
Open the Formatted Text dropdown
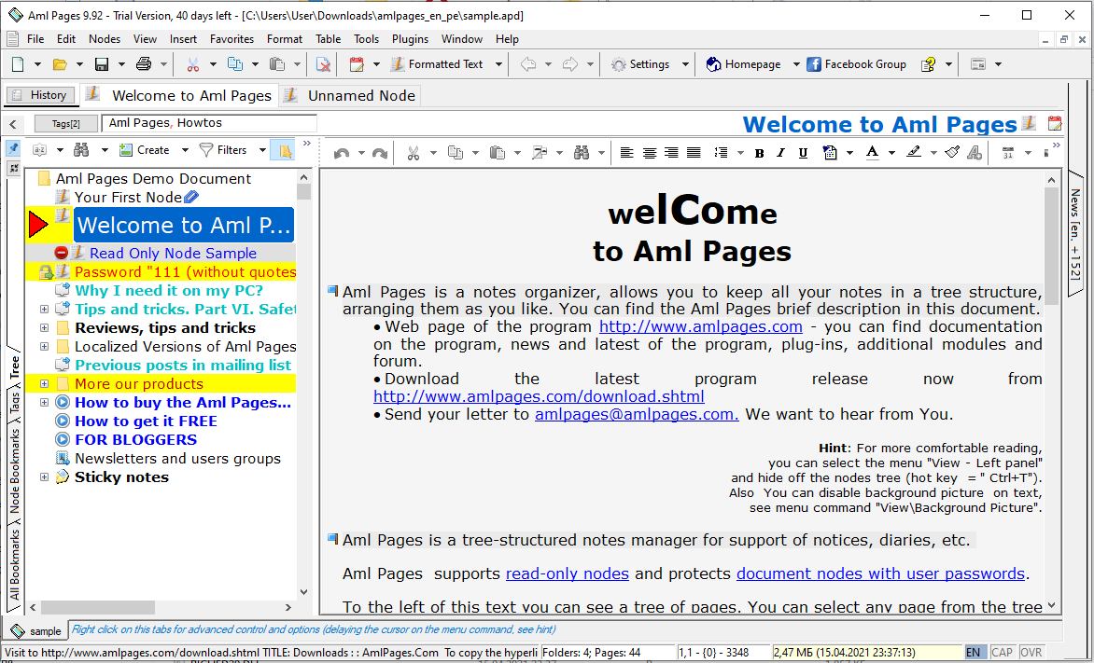498,64
